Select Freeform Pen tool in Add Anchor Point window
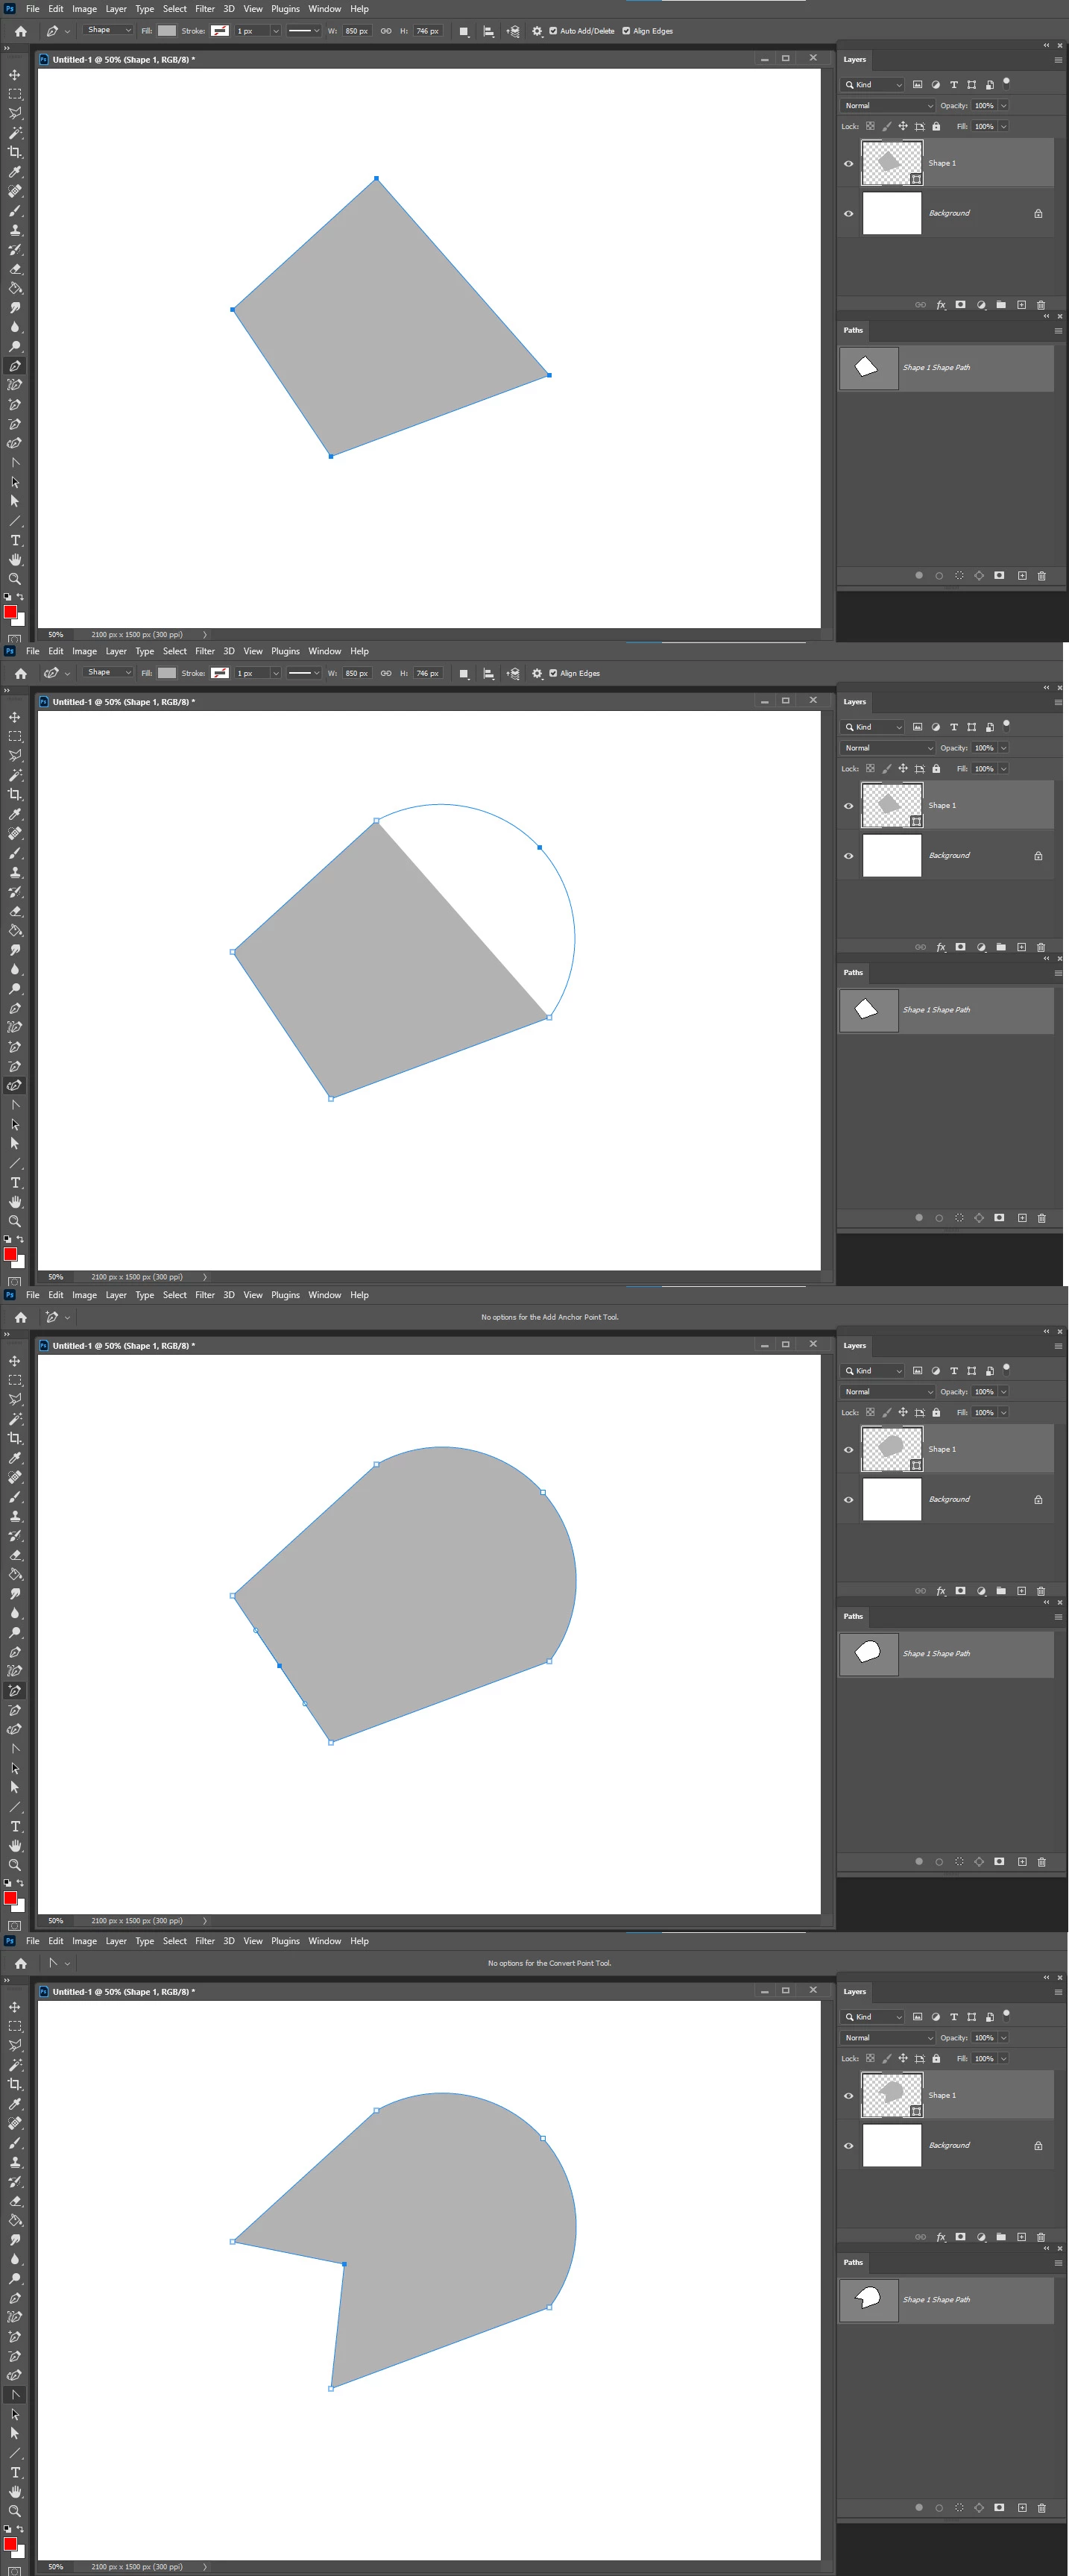Screen dimensions: 1069x2576 point(15,1671)
